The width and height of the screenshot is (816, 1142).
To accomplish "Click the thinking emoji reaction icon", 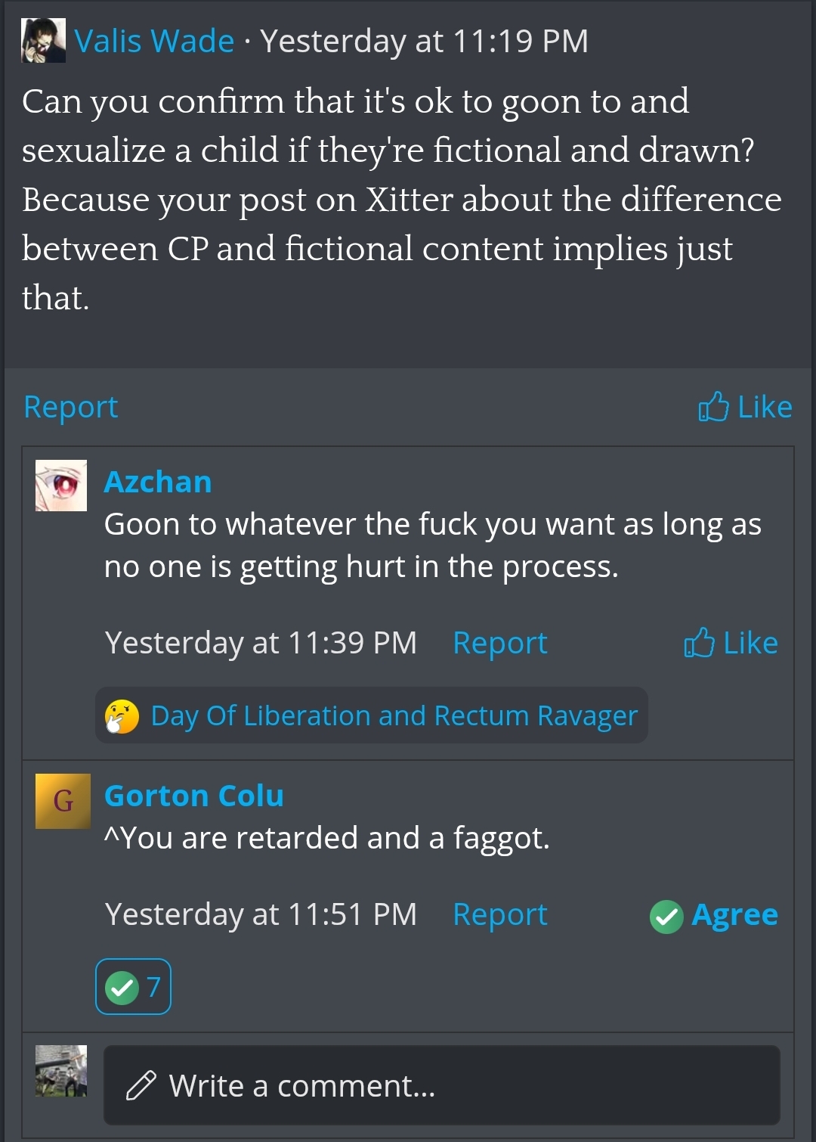I will pyautogui.click(x=122, y=716).
